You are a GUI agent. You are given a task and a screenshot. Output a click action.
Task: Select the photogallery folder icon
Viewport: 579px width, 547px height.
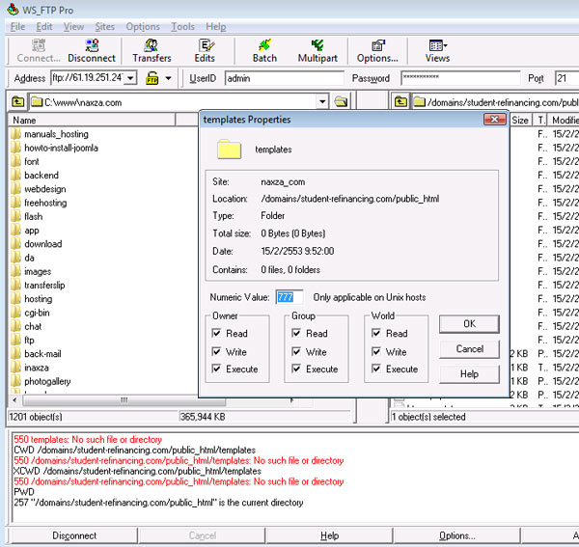(x=15, y=381)
